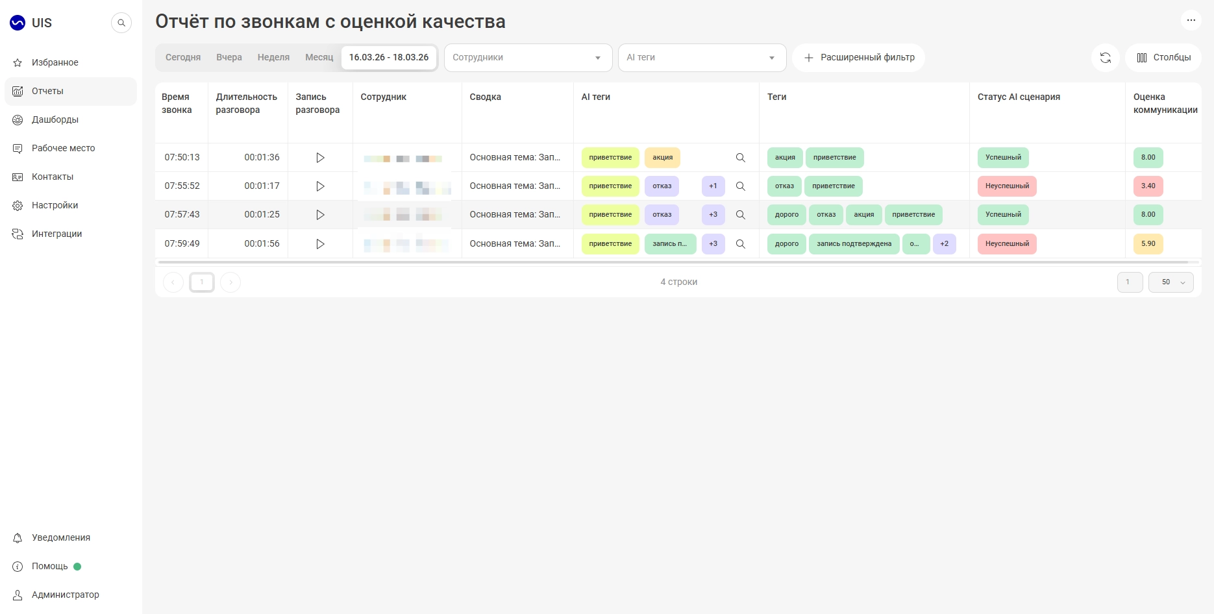The image size is (1214, 614).
Task: Open Настройки gear item
Action: click(71, 205)
